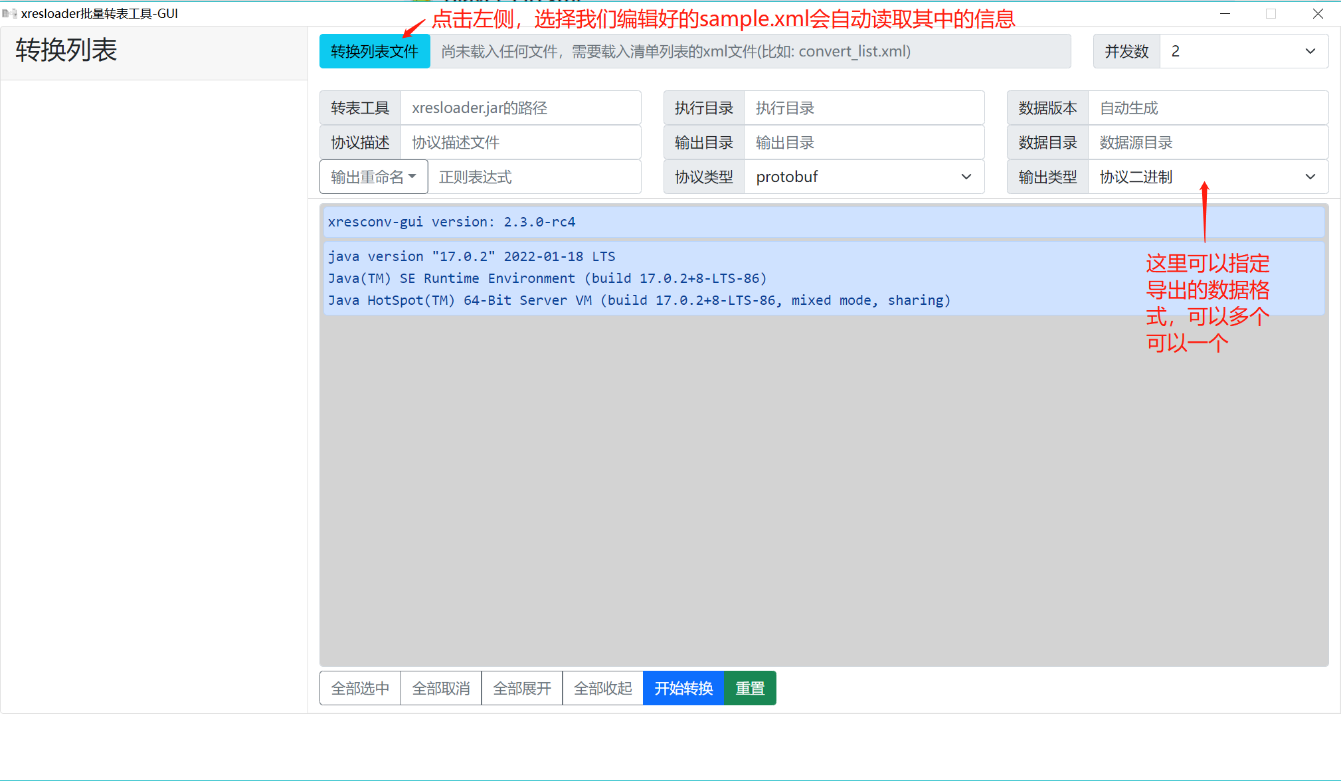Click the xresloader application icon in title bar
Viewport: 1341px width, 781px height.
coord(11,13)
